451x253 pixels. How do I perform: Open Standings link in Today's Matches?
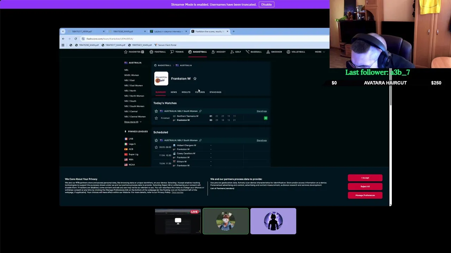coord(261,111)
